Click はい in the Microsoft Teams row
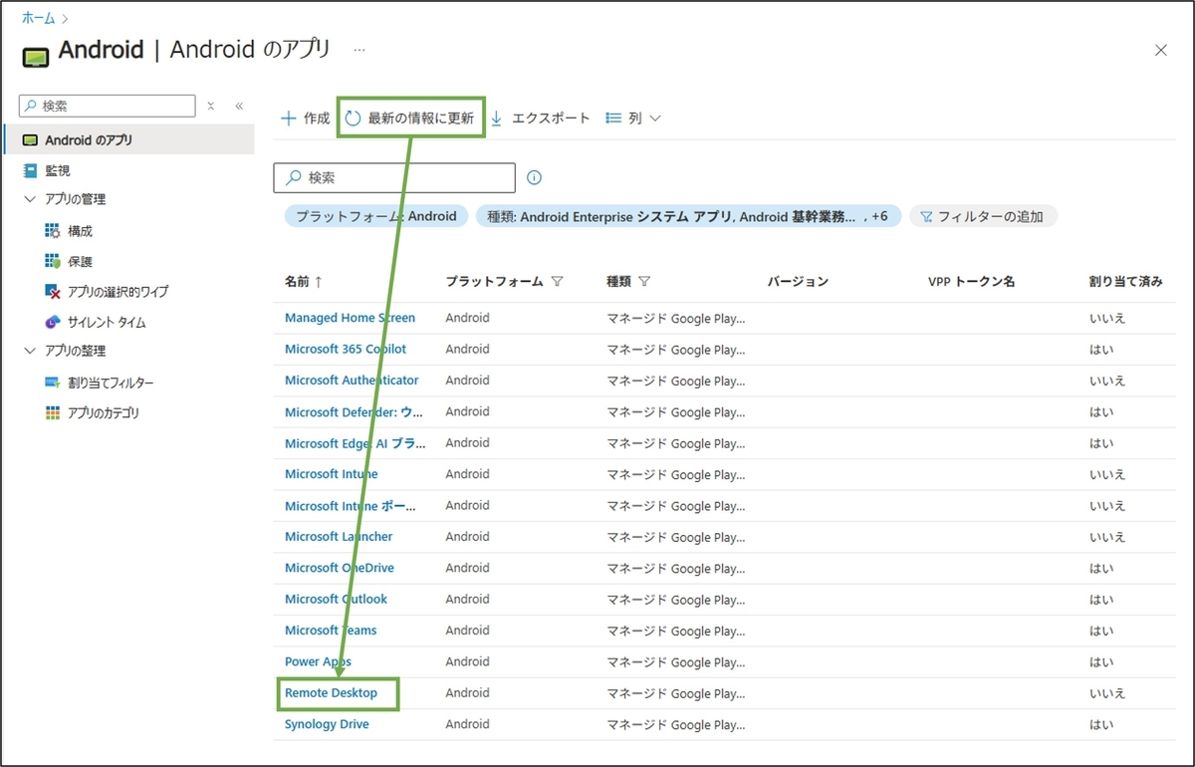Image resolution: width=1195 pixels, height=767 pixels. click(x=1101, y=631)
